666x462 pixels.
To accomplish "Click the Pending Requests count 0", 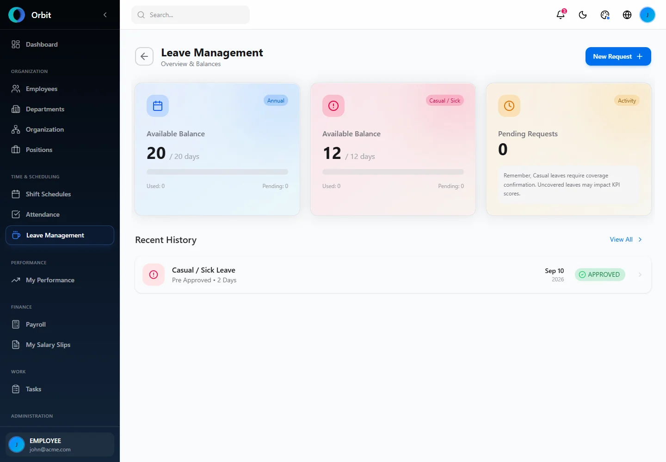I will tap(503, 149).
